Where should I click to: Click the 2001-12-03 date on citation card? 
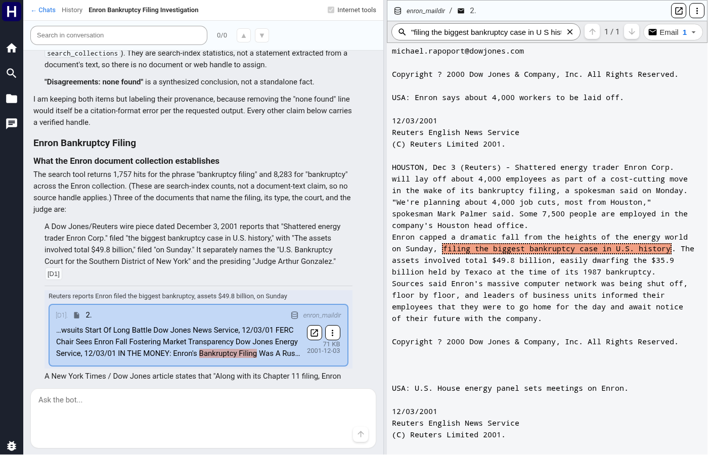point(324,351)
